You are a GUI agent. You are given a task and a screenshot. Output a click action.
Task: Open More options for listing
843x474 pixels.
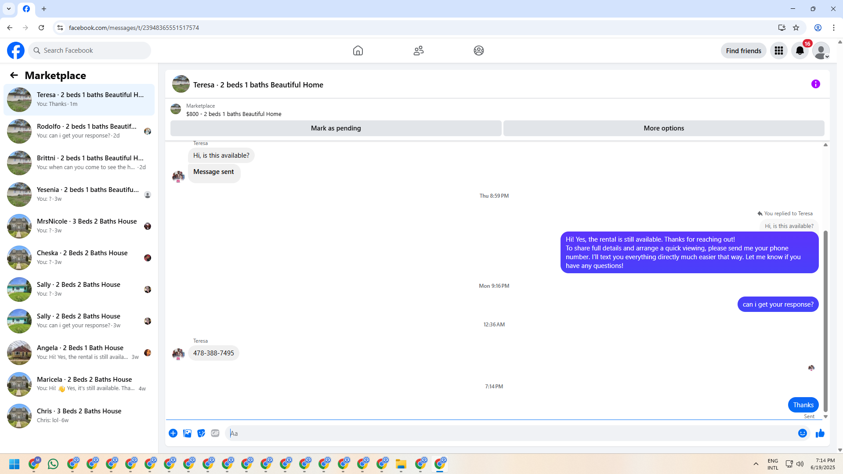coord(664,128)
